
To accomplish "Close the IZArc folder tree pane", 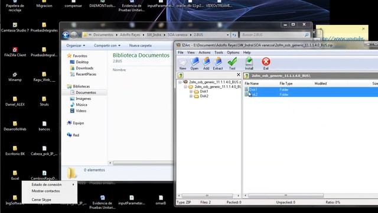I will (238, 75).
